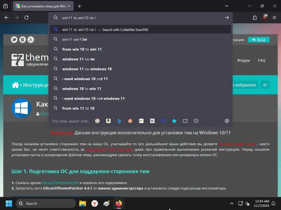
Task: Go back to previous page
Action: (7, 17)
